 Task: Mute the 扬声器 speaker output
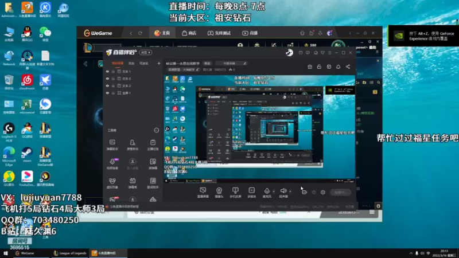tap(283, 193)
